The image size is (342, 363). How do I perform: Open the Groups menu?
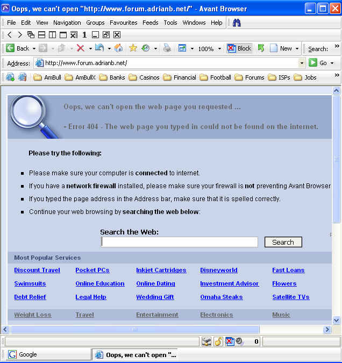coord(95,23)
